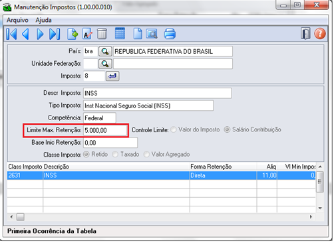Click horizontal scrollbar right arrow
Screen dimensions: 334x243
pos(311,217)
